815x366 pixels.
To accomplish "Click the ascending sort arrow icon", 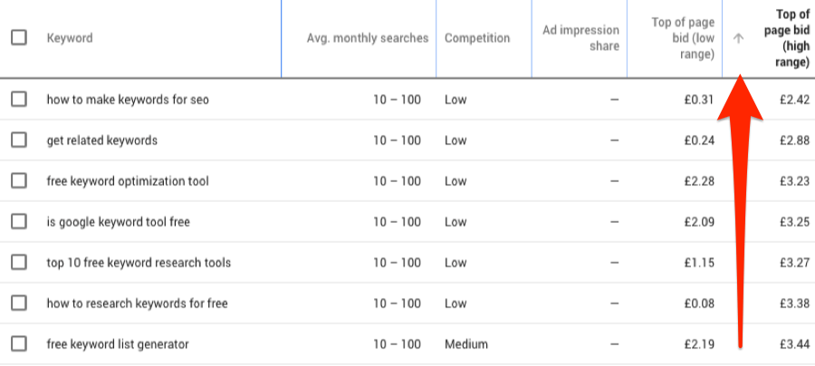I will coord(738,38).
